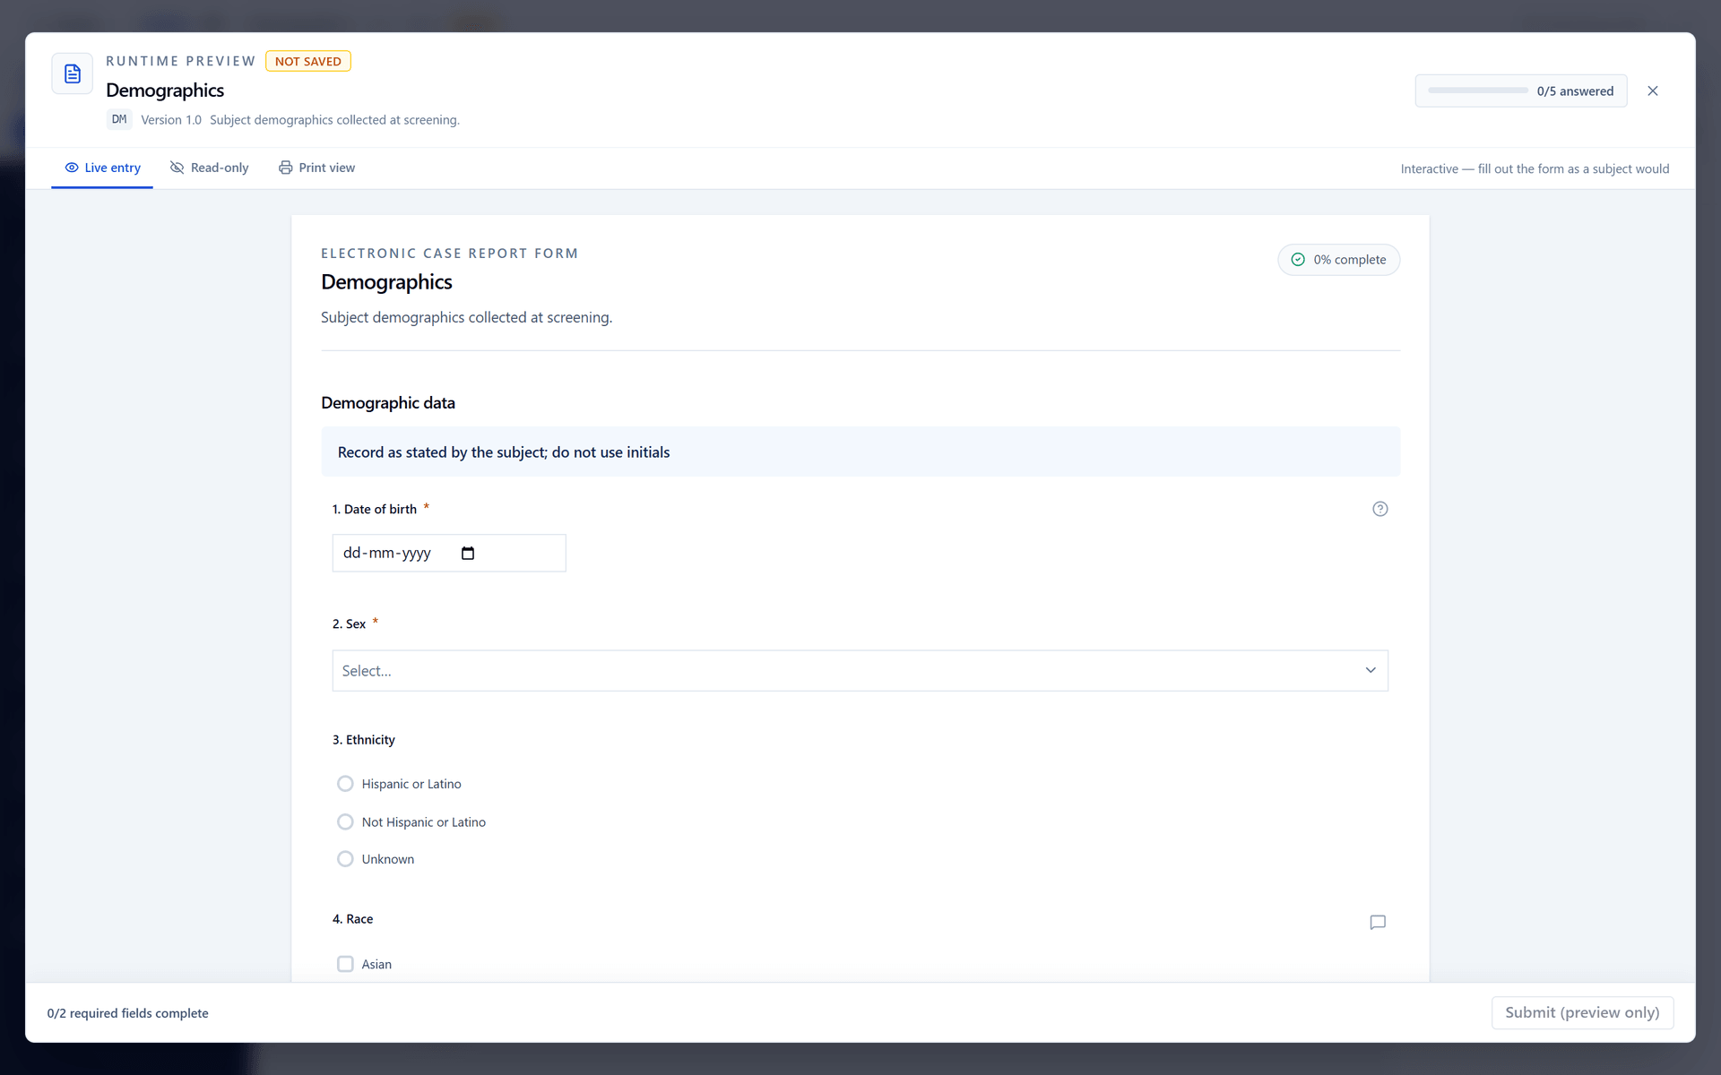Image resolution: width=1721 pixels, height=1075 pixels.
Task: Click the 0/5 answered progress bar
Action: click(x=1478, y=90)
